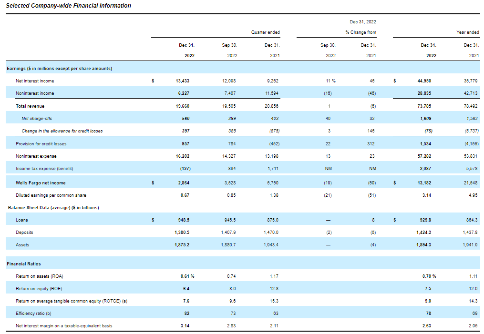This screenshot has width=484, height=334.
Task: Select the "Noninterest expense" row label
Action: [x=36, y=156]
